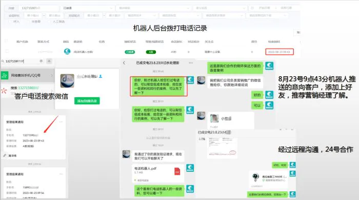Select the phone number search input field
Image resolution: width=359 pixels, height=200 pixels.
pyautogui.click(x=38, y=8)
